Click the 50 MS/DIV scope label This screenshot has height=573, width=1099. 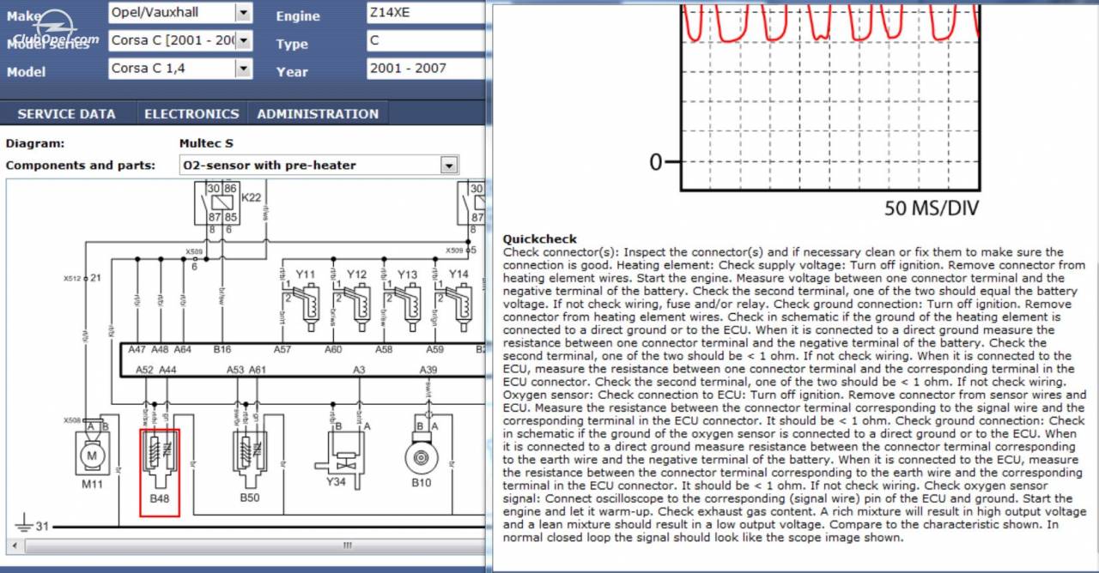click(x=932, y=208)
